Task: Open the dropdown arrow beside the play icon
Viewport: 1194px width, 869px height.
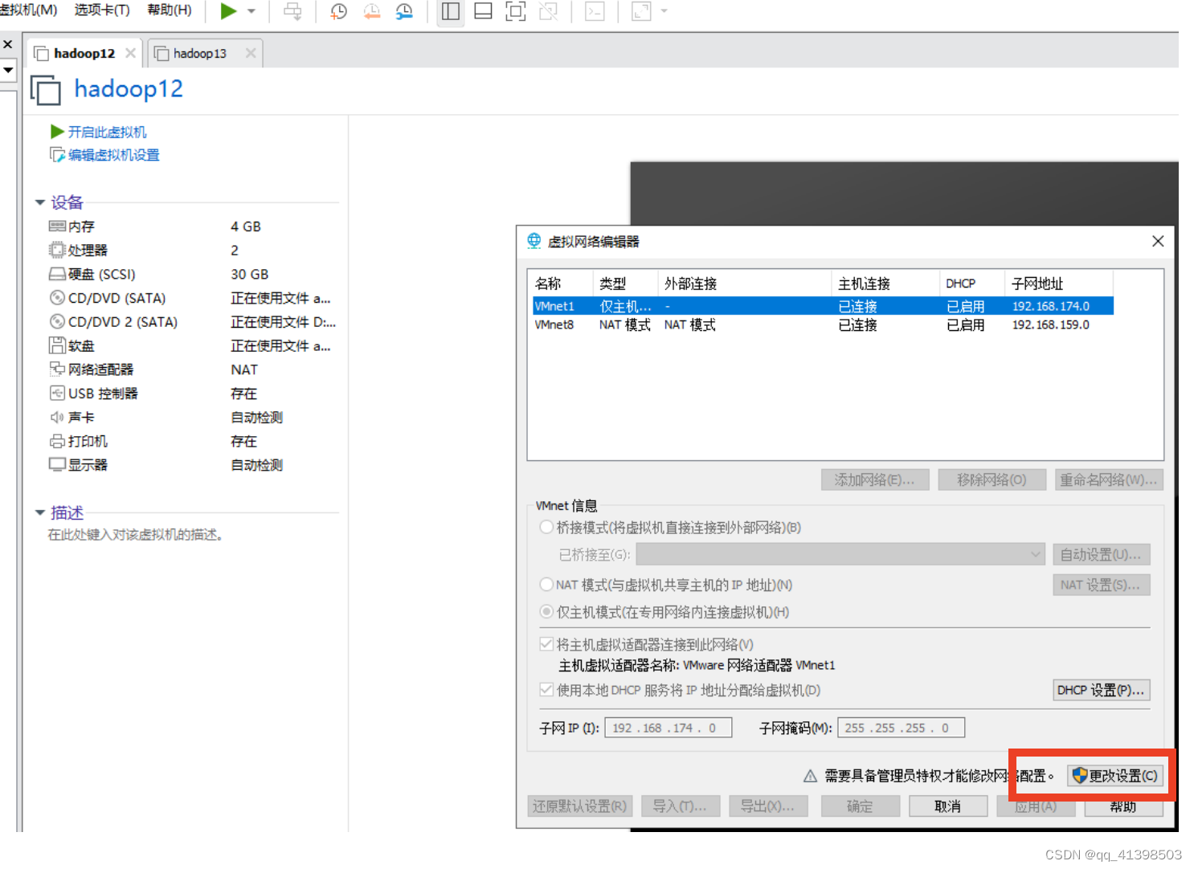Action: (251, 11)
